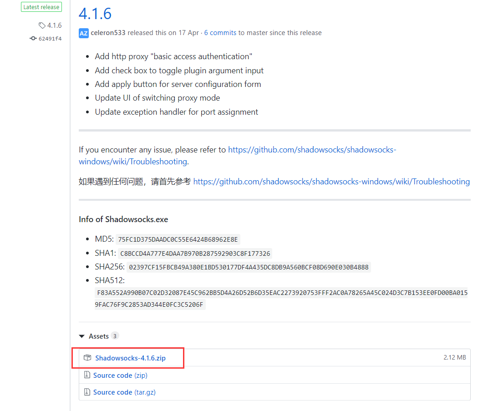Click the Latest release badge
493x411 pixels.
[x=41, y=7]
